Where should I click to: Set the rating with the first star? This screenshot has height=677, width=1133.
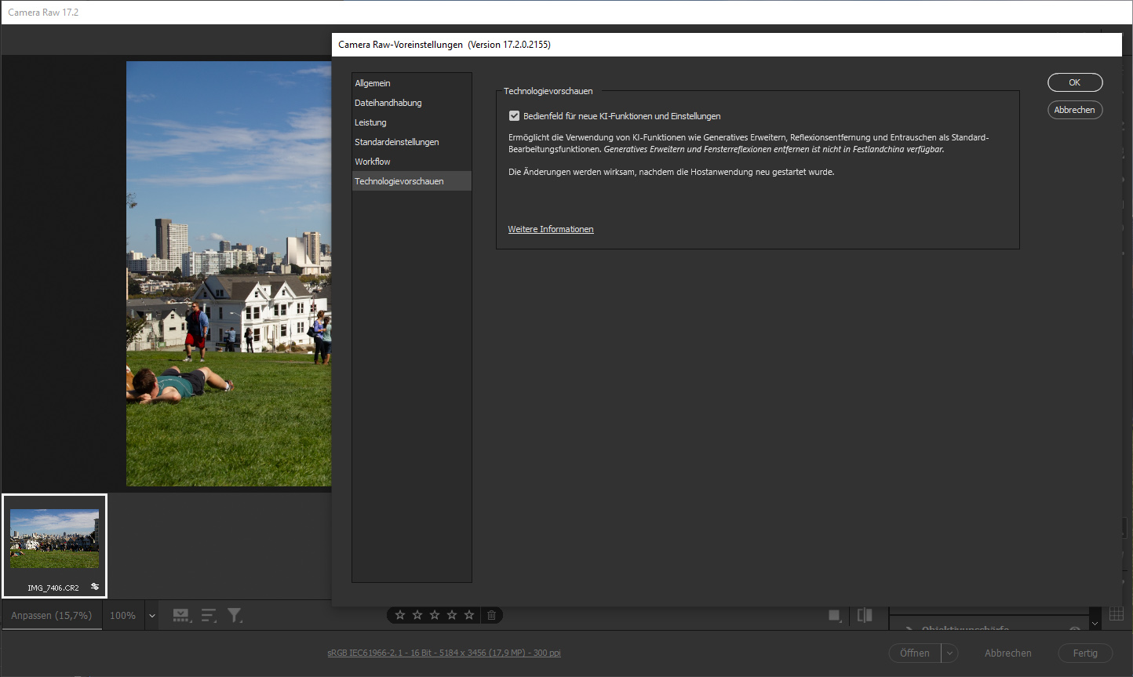tap(400, 615)
